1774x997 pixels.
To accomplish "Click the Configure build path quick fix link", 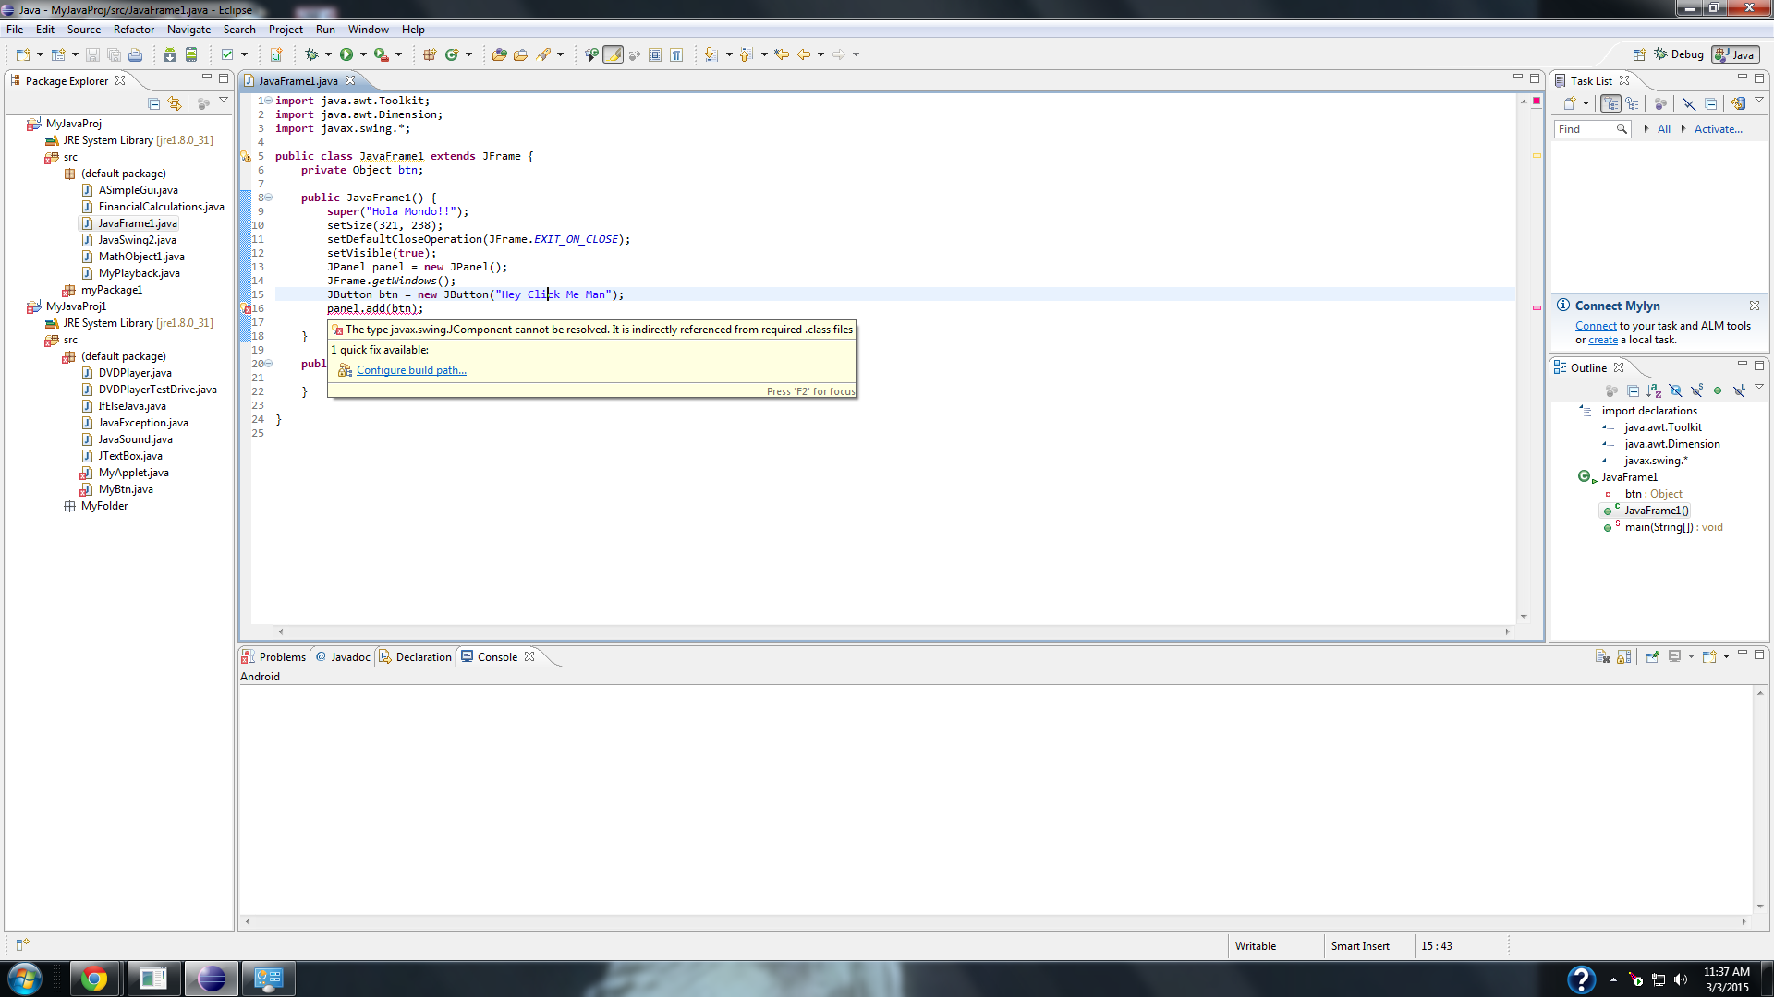I will (x=411, y=370).
